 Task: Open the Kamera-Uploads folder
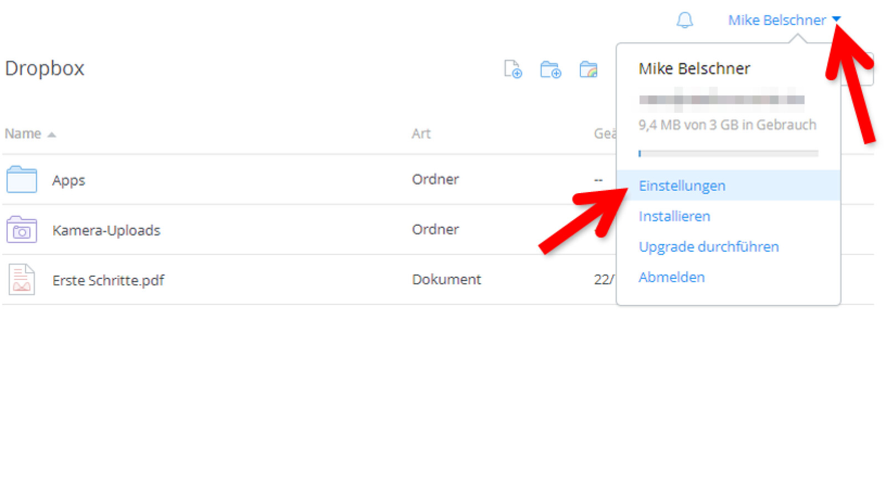pos(106,230)
